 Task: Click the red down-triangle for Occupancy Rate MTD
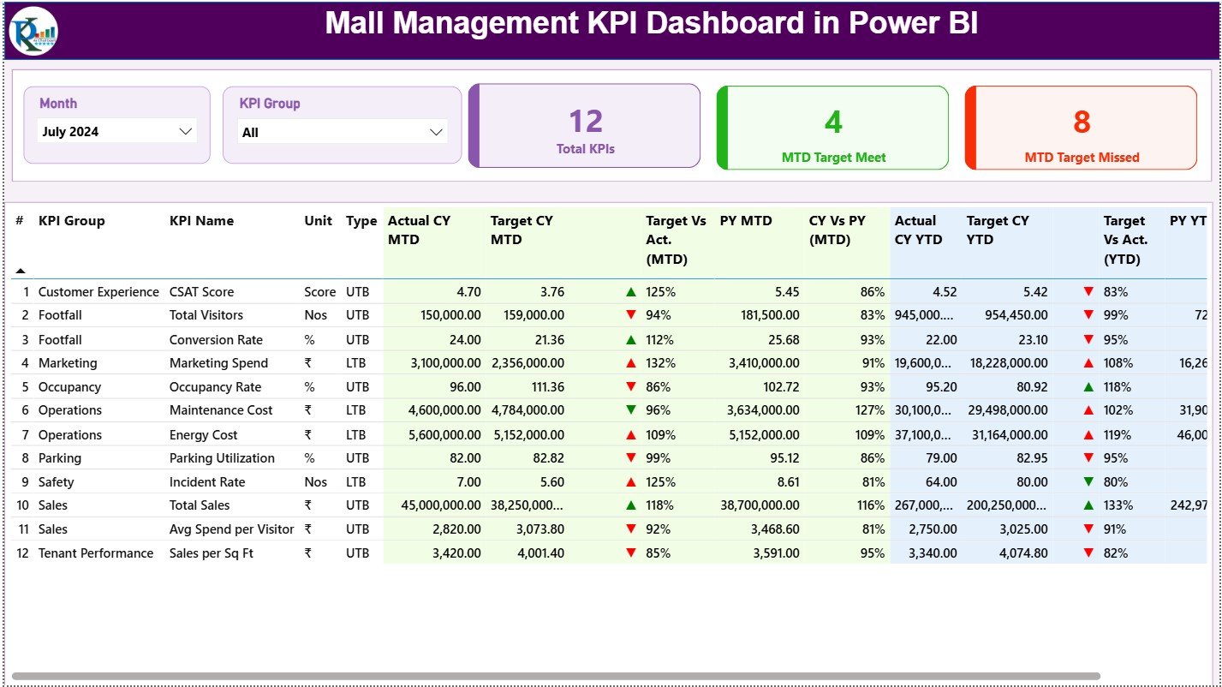point(631,386)
